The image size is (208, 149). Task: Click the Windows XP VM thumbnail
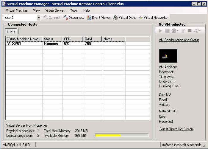click(x=168, y=56)
